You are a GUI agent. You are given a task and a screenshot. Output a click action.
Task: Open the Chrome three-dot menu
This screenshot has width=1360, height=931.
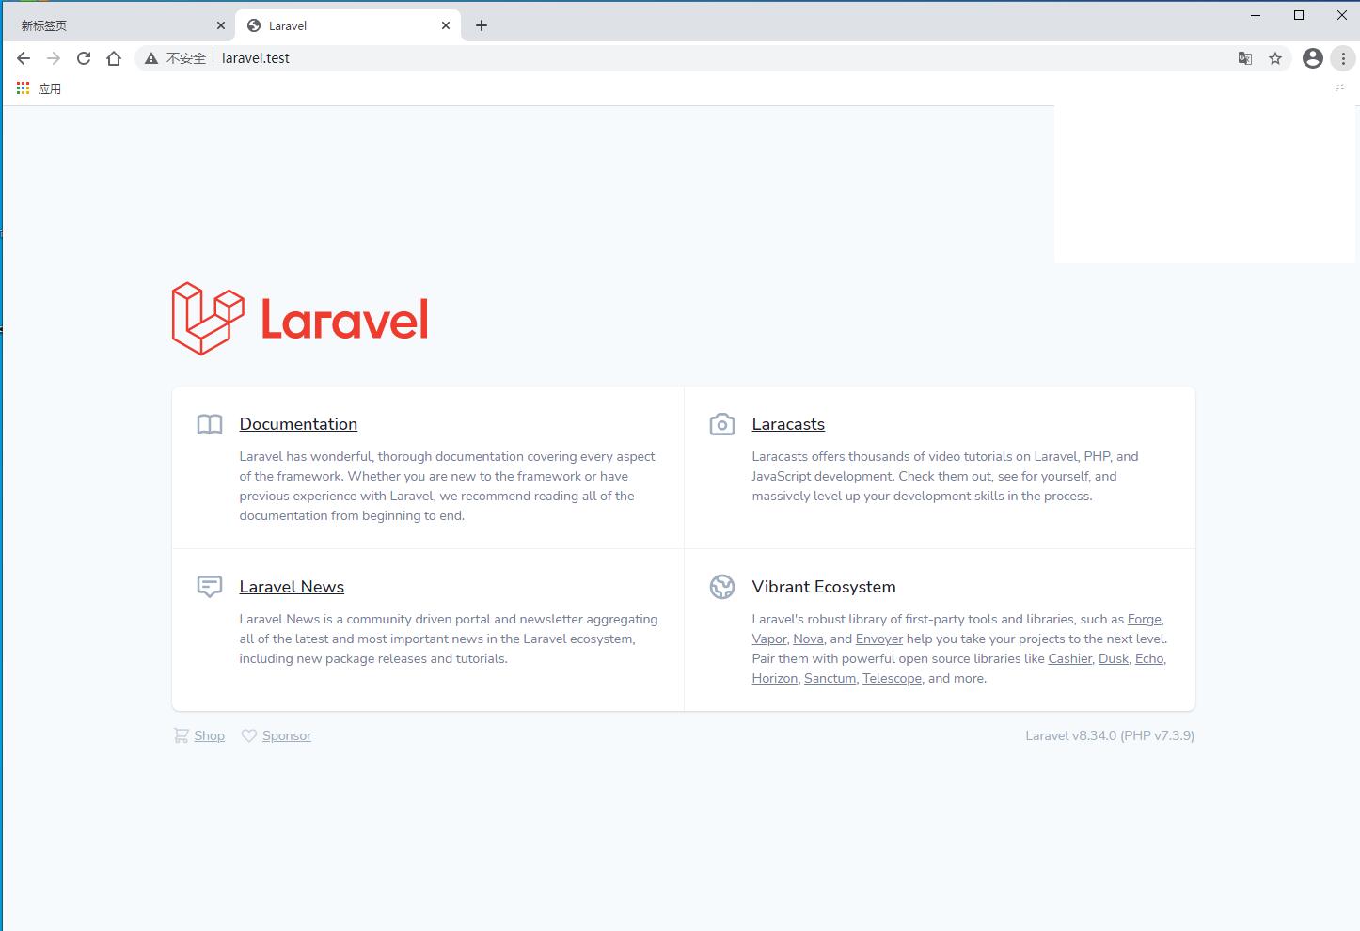[1343, 58]
